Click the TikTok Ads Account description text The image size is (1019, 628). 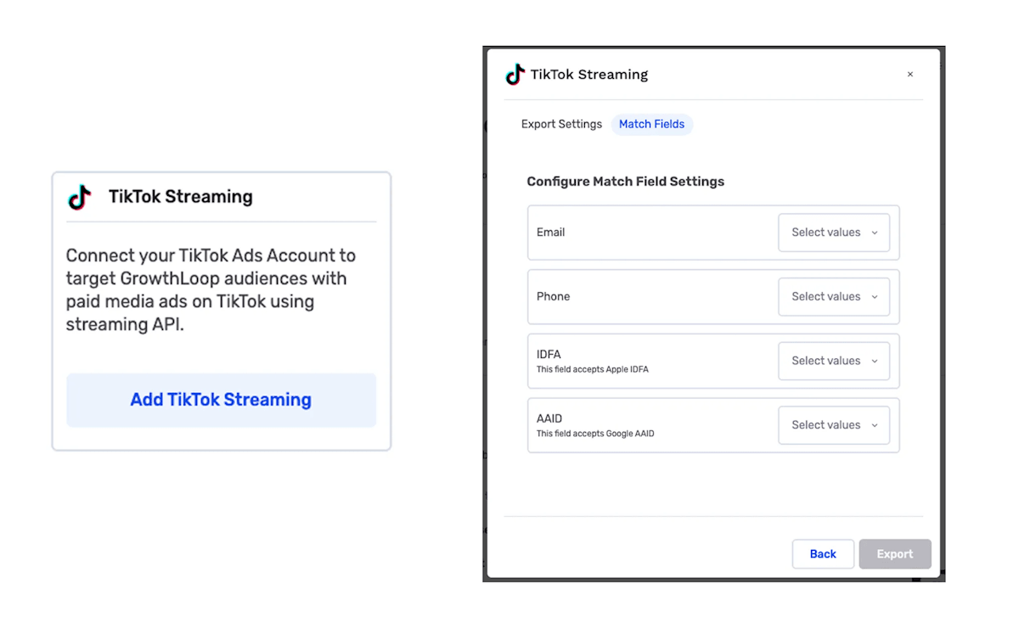point(211,290)
